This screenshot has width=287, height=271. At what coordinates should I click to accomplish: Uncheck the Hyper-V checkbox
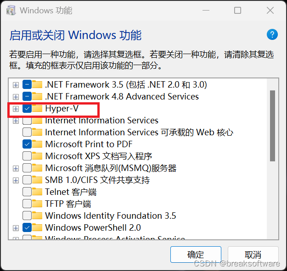(27, 109)
